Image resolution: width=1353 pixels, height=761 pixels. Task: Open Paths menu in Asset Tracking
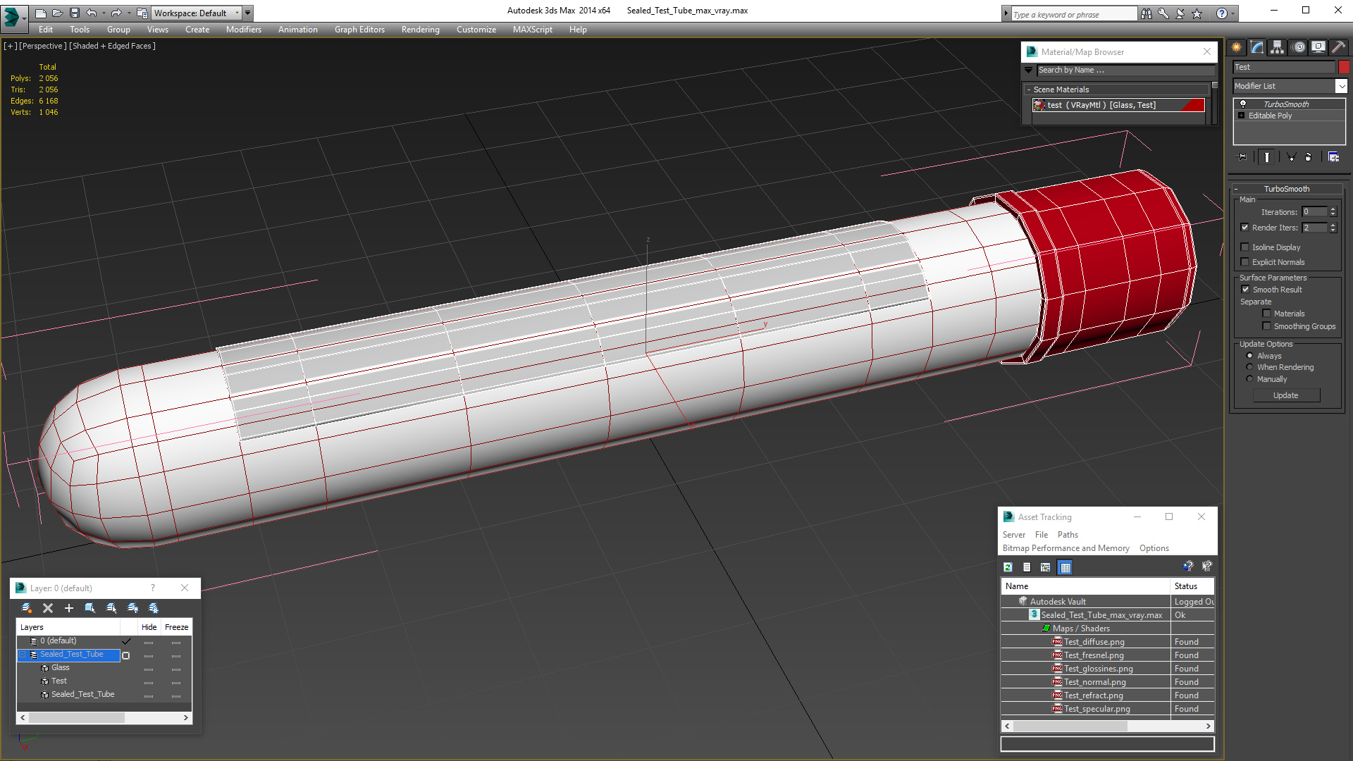[x=1068, y=535]
